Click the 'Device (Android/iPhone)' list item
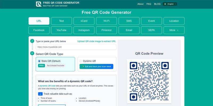 [x=89, y=101]
